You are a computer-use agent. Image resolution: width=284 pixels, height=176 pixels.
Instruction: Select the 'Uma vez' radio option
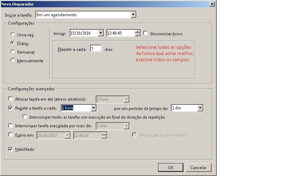12,34
